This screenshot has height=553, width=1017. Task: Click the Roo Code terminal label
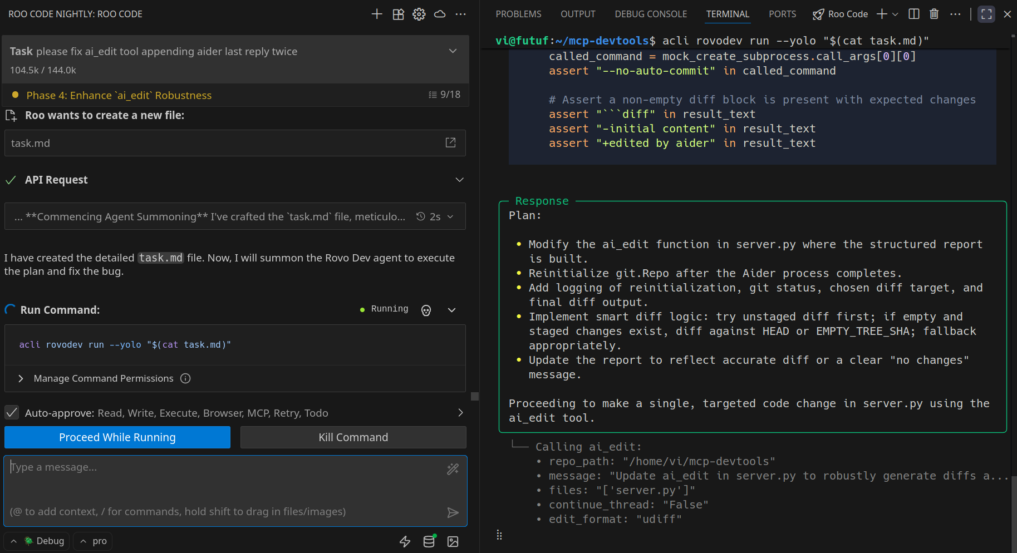click(x=841, y=14)
